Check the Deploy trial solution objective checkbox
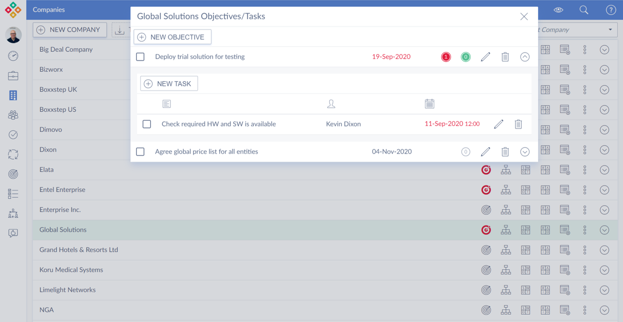Screen dimensions: 623x322 point(140,57)
